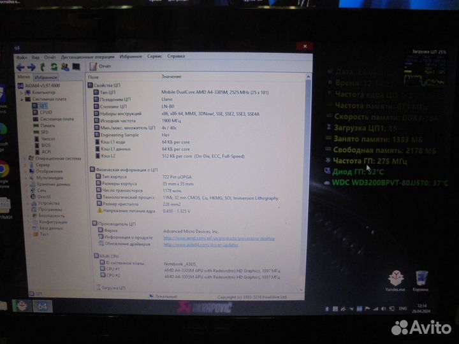Select the BIOS tree item
This screenshot has height=344, width=459.
(x=43, y=145)
